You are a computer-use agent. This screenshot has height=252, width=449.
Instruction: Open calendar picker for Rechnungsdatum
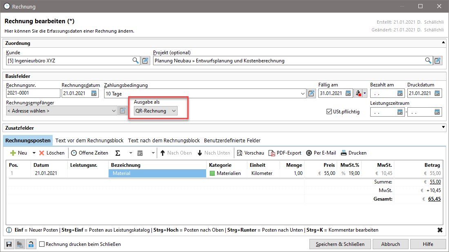94,93
